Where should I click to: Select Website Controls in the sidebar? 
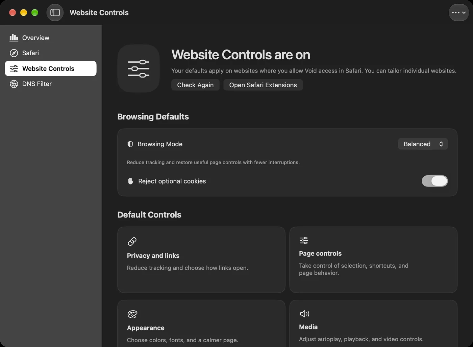pyautogui.click(x=51, y=68)
